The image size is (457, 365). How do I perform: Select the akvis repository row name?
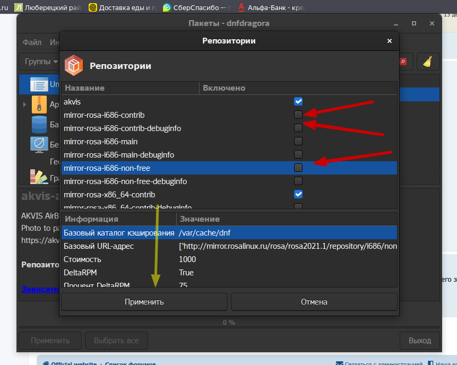(72, 102)
